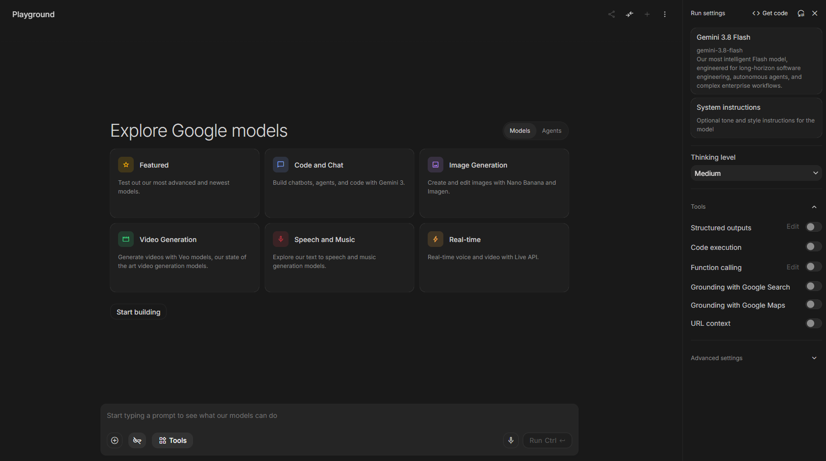Close the Run settings panel
This screenshot has height=461, width=826.
(x=815, y=13)
